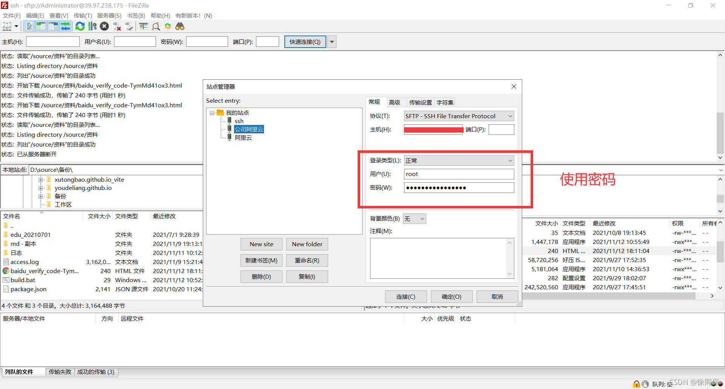The image size is (725, 389).
Task: Toggle the message log display
Action: (29, 26)
